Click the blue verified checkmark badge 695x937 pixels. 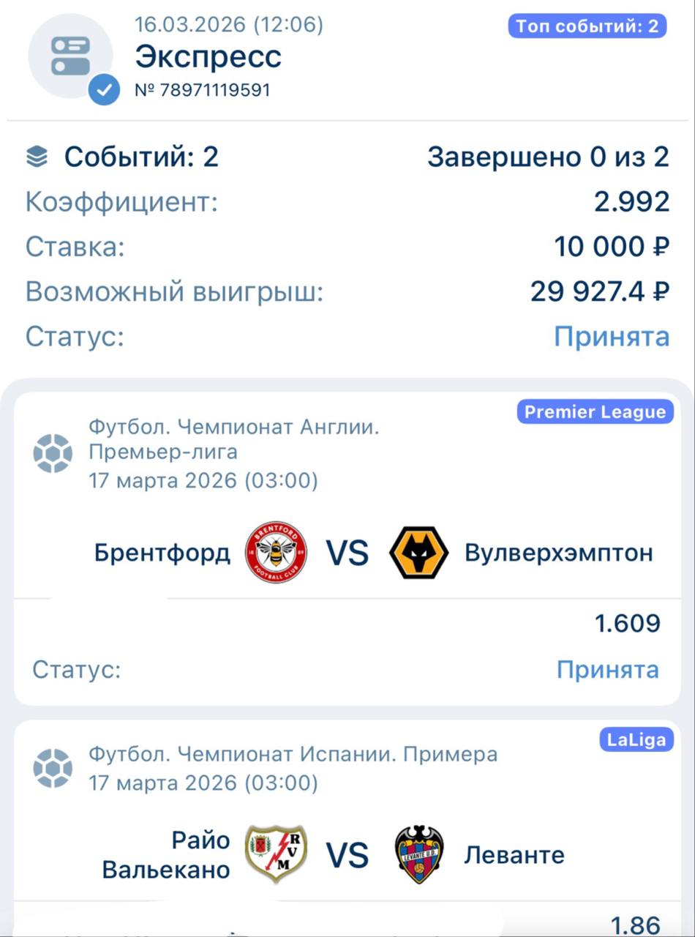point(105,90)
